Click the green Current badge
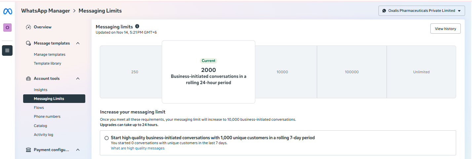This screenshot has height=159, width=472. coord(209,61)
